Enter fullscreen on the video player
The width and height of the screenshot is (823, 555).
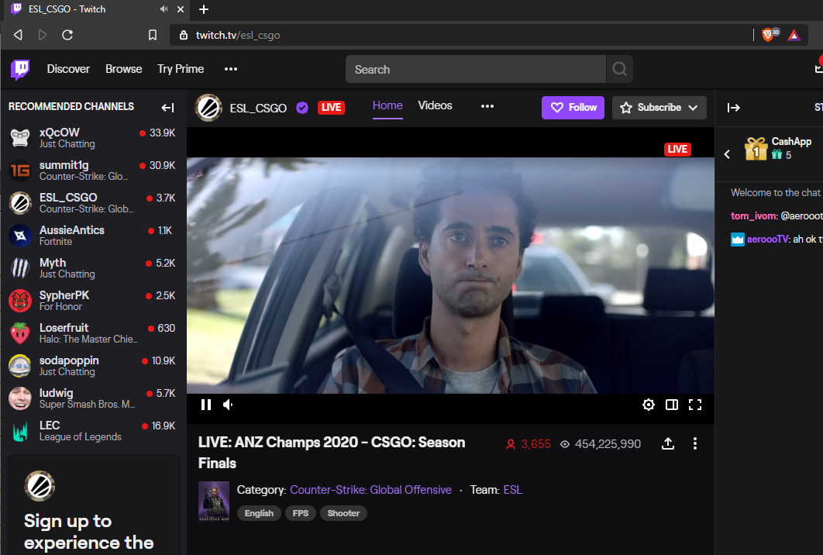coord(695,405)
